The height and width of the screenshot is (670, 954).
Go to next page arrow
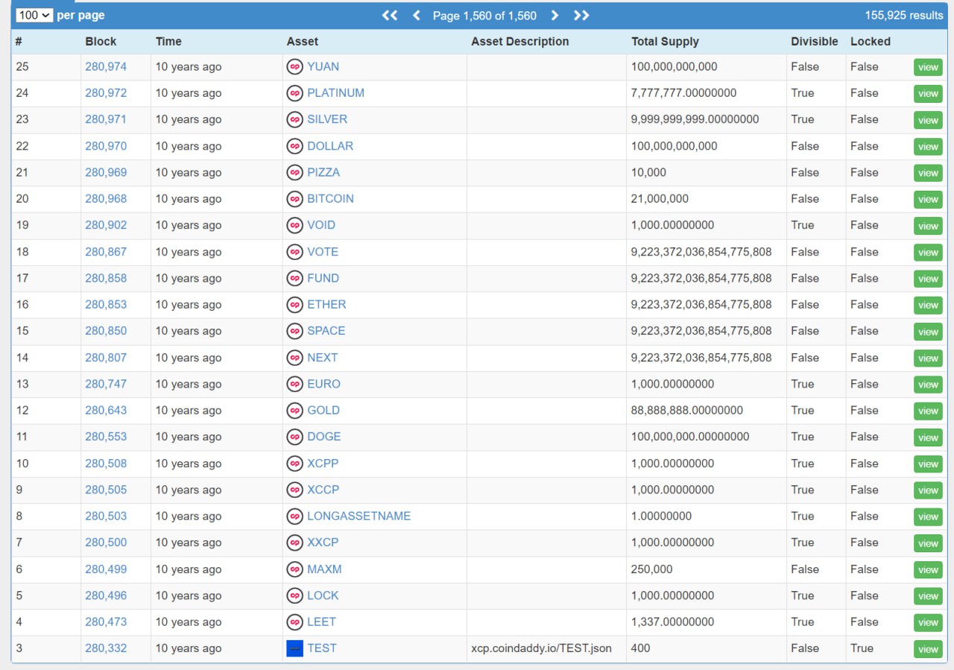[x=555, y=15]
